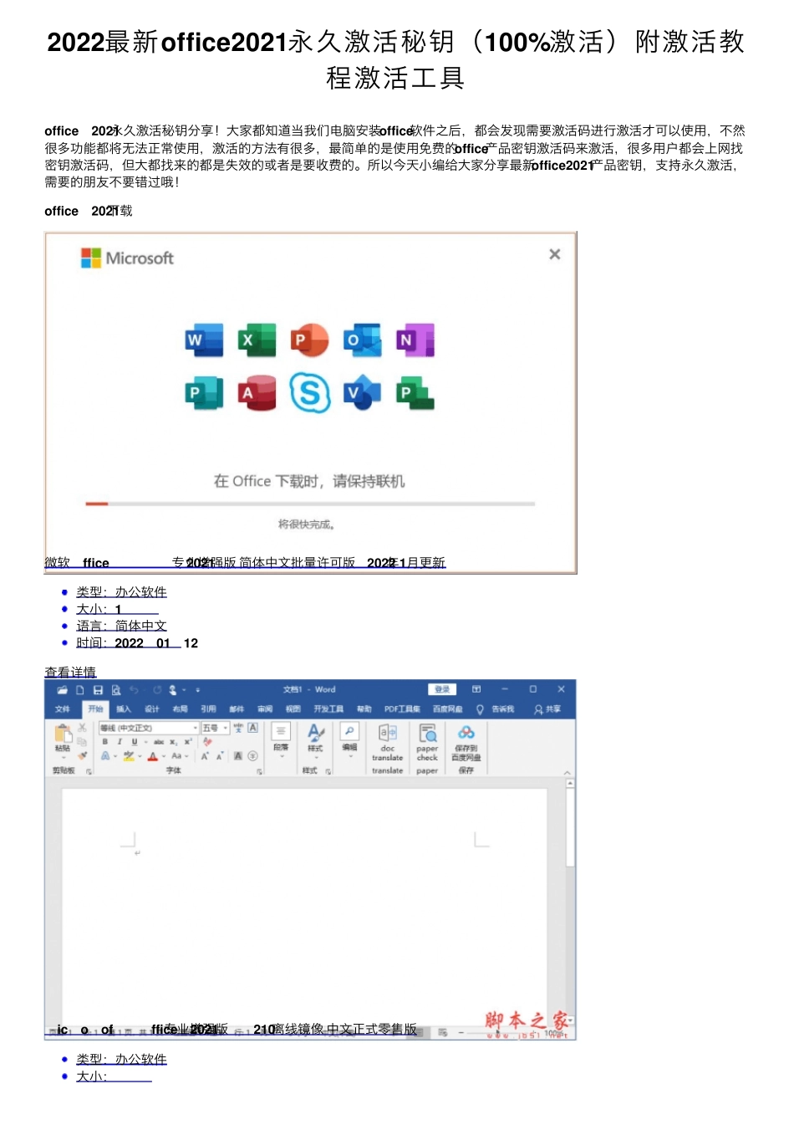The image size is (794, 1125).
Task: Click the Ribbon Display Options button in Word
Action: pyautogui.click(x=476, y=689)
